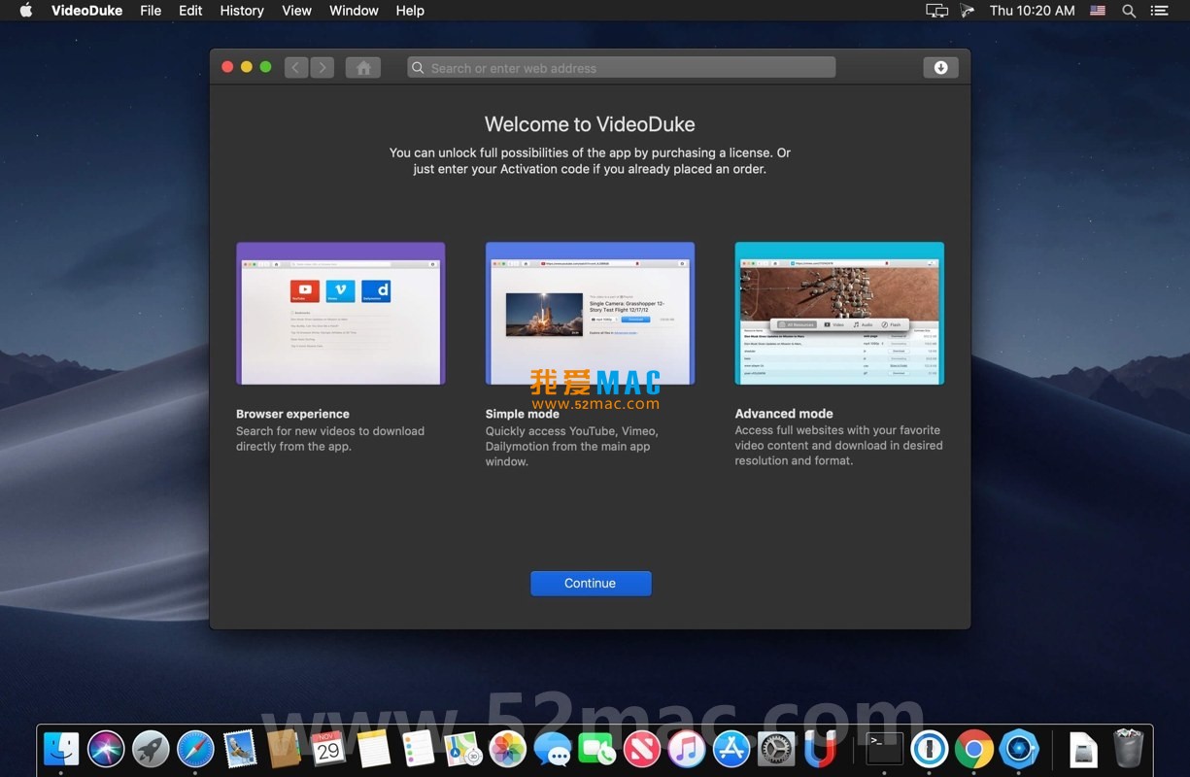
Task: Launch Downie from the Dock
Action: click(x=819, y=748)
